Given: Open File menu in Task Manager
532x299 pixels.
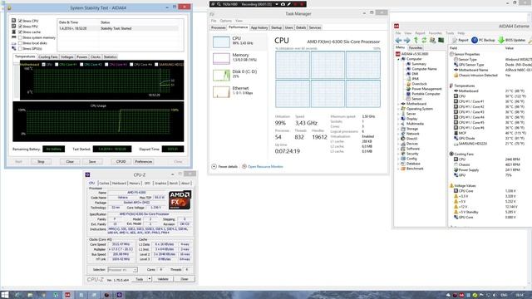Looking at the screenshot, I should [x=214, y=21].
